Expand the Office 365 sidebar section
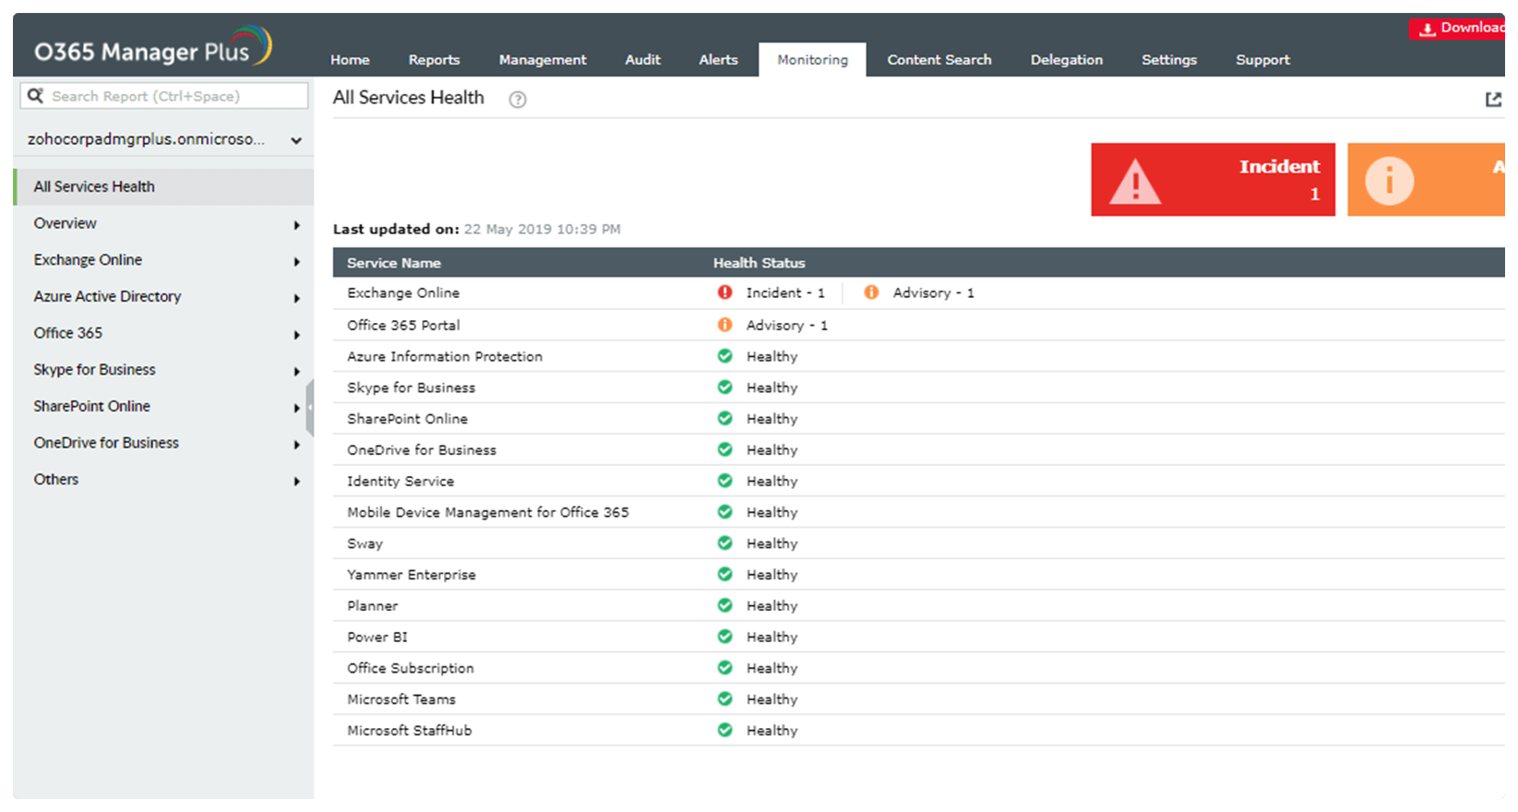The width and height of the screenshot is (1518, 812). pos(297,335)
